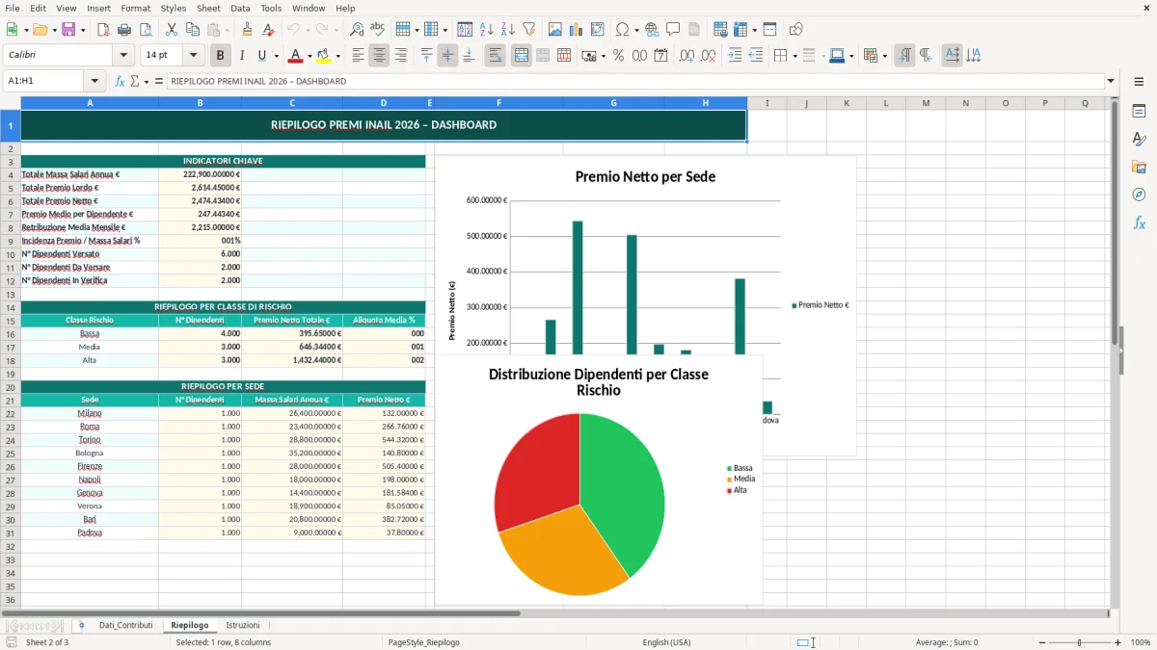Adjust the zoom slider
This screenshot has height=650, width=1157.
click(x=1080, y=642)
